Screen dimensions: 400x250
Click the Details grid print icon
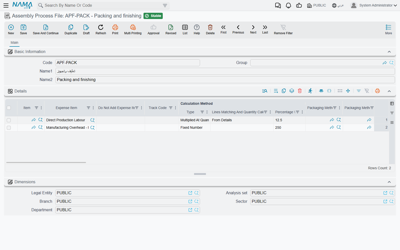coord(377,91)
